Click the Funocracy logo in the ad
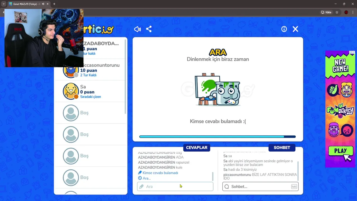This screenshot has height=201, width=357. pos(340,111)
